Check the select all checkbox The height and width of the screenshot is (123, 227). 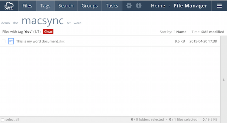click(3, 120)
